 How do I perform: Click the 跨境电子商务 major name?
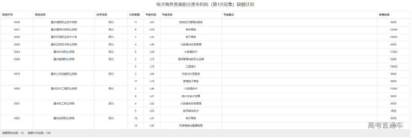tap(191, 81)
